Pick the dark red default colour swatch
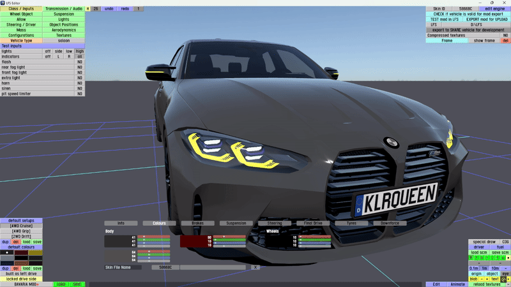The image size is (511, 287). pyautogui.click(x=21, y=253)
